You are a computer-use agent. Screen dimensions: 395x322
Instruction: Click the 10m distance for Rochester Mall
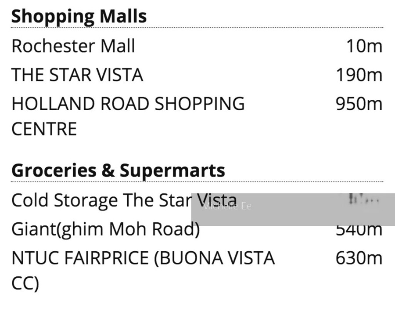pyautogui.click(x=364, y=46)
